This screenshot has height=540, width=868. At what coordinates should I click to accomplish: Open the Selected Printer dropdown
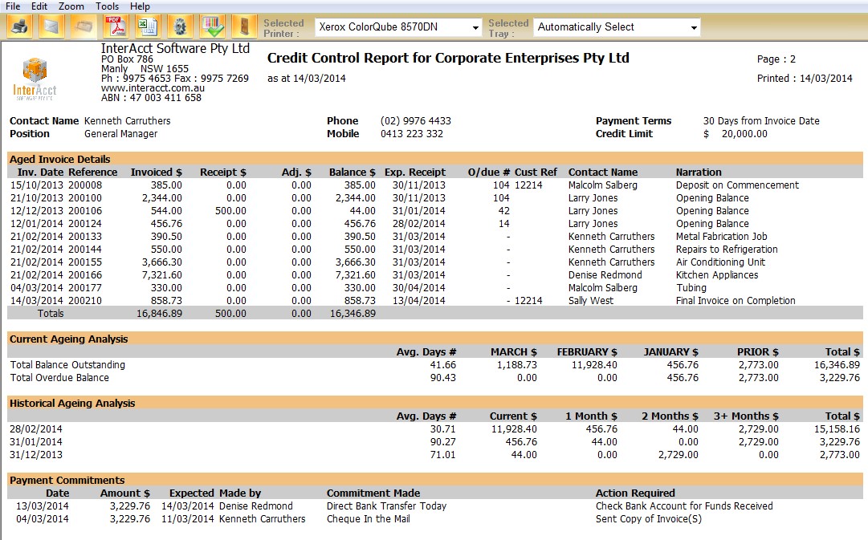click(474, 26)
